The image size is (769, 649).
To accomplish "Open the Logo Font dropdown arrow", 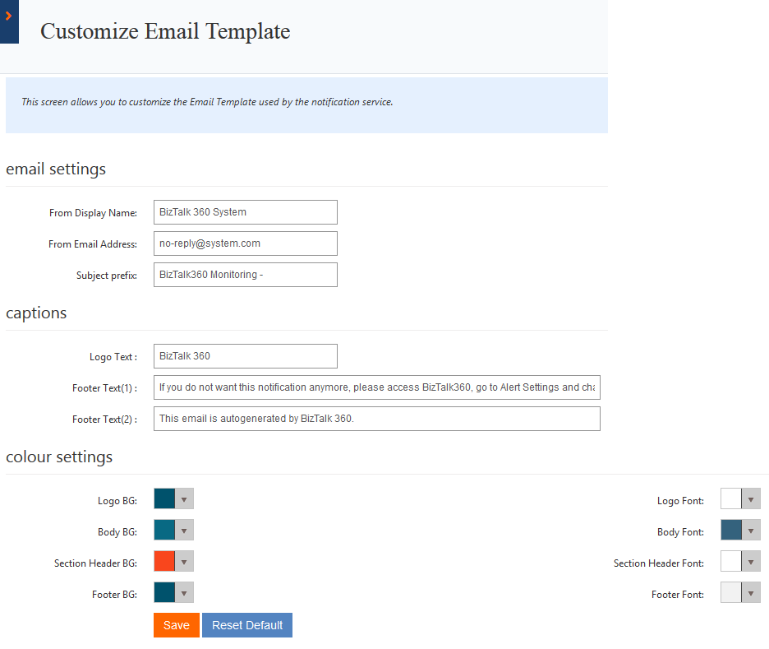I will (x=751, y=499).
